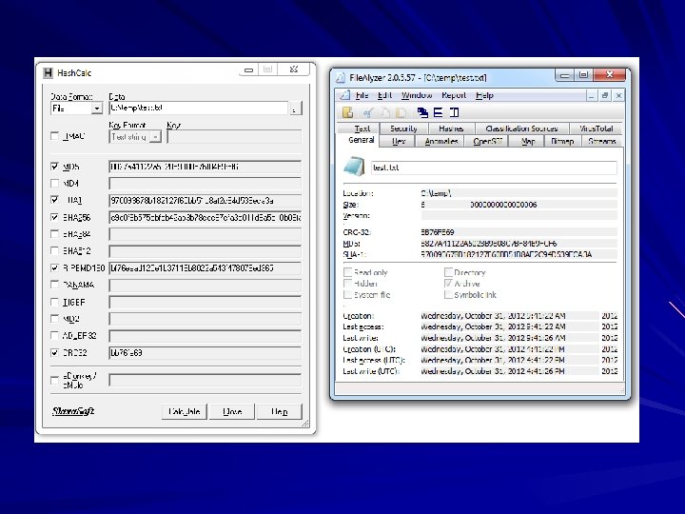The image size is (685, 514).
Task: Switch to the Hashes tab
Action: (x=451, y=128)
